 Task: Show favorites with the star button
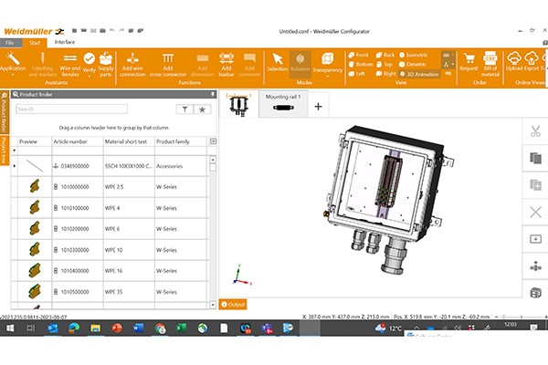[x=202, y=109]
